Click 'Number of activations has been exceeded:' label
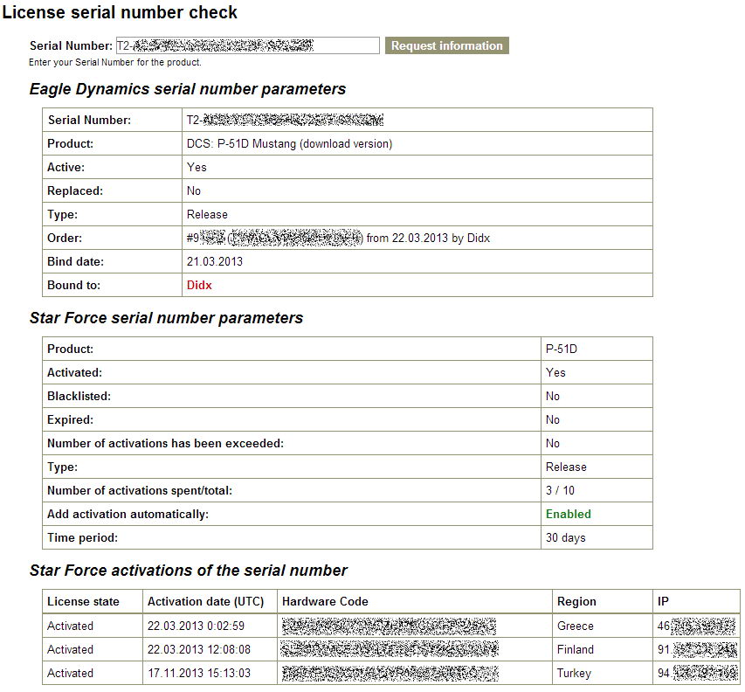The width and height of the screenshot is (745, 692). [x=165, y=444]
